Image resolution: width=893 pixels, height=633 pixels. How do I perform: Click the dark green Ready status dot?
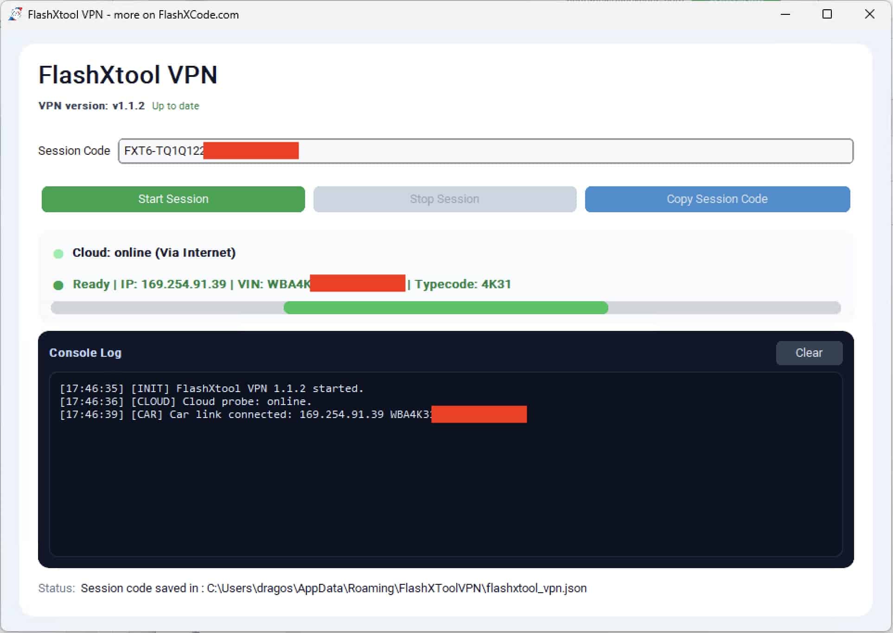58,285
